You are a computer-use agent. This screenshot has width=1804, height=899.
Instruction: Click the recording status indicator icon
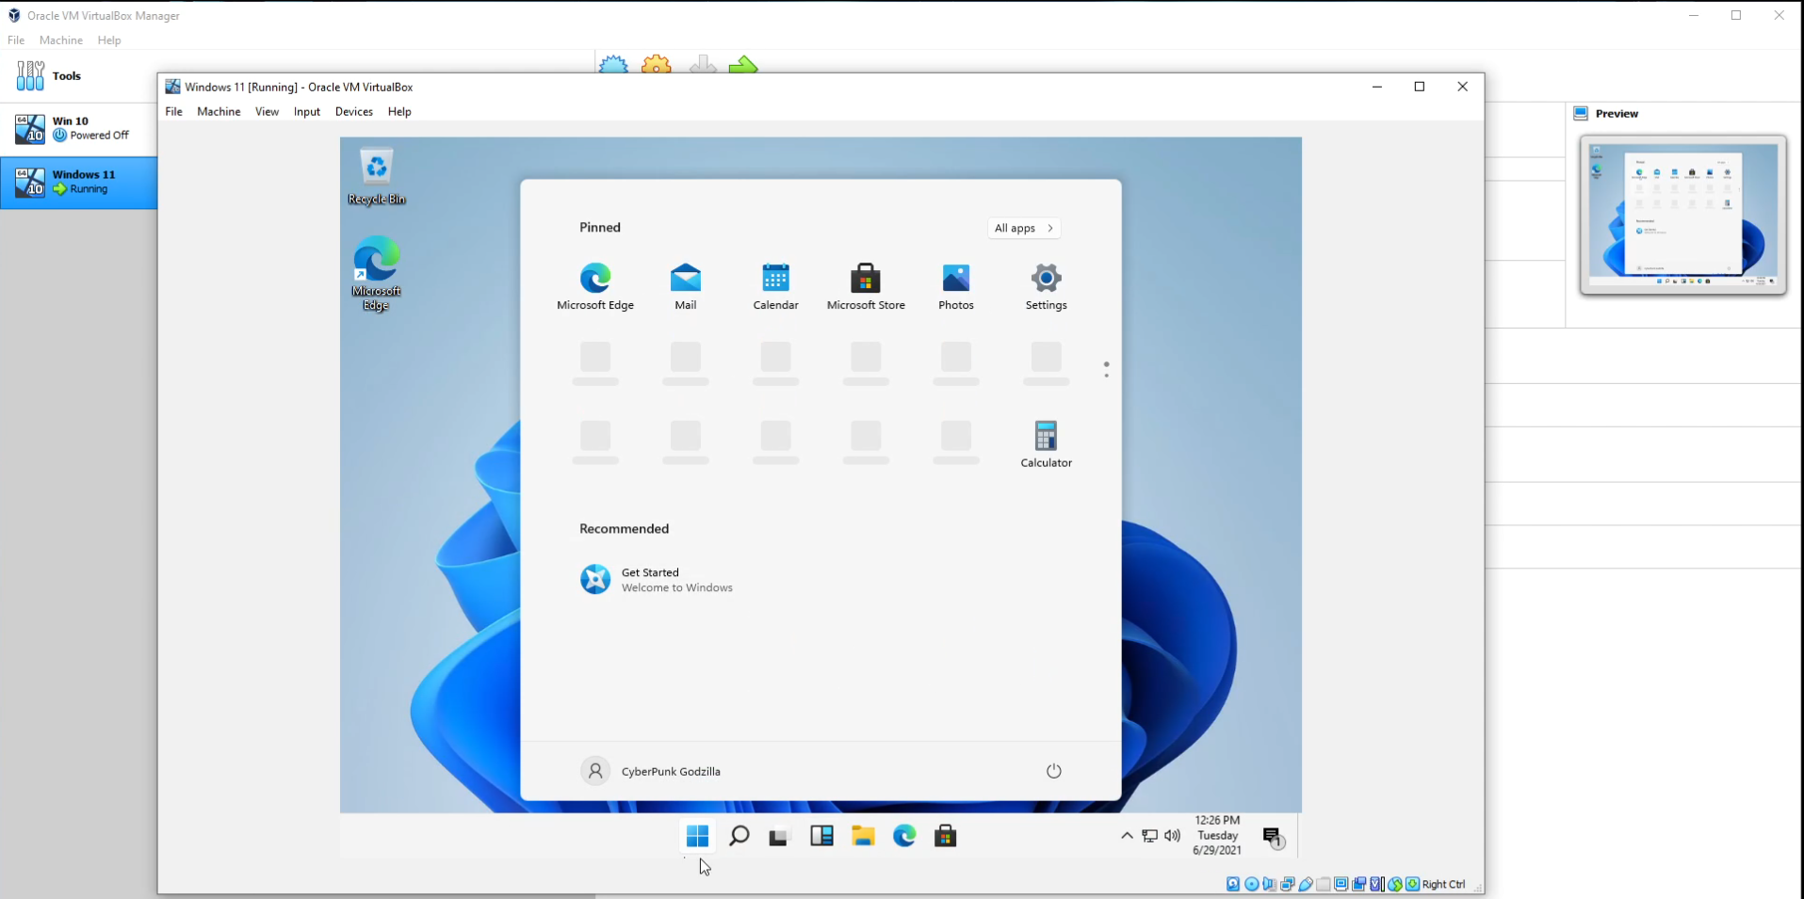pos(1359,884)
